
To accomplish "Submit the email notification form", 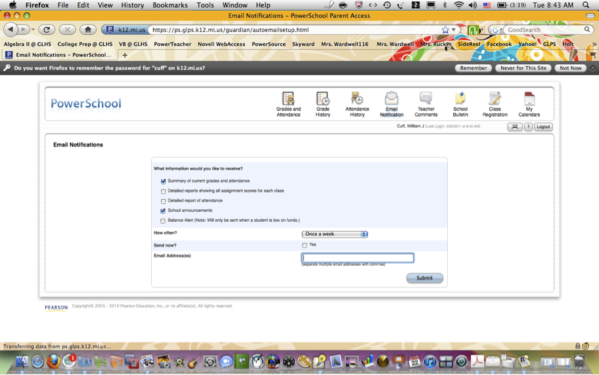I will click(x=425, y=278).
